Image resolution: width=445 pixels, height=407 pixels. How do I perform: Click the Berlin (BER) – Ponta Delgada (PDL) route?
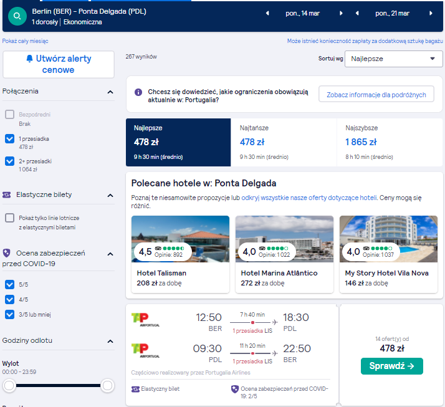tap(89, 11)
